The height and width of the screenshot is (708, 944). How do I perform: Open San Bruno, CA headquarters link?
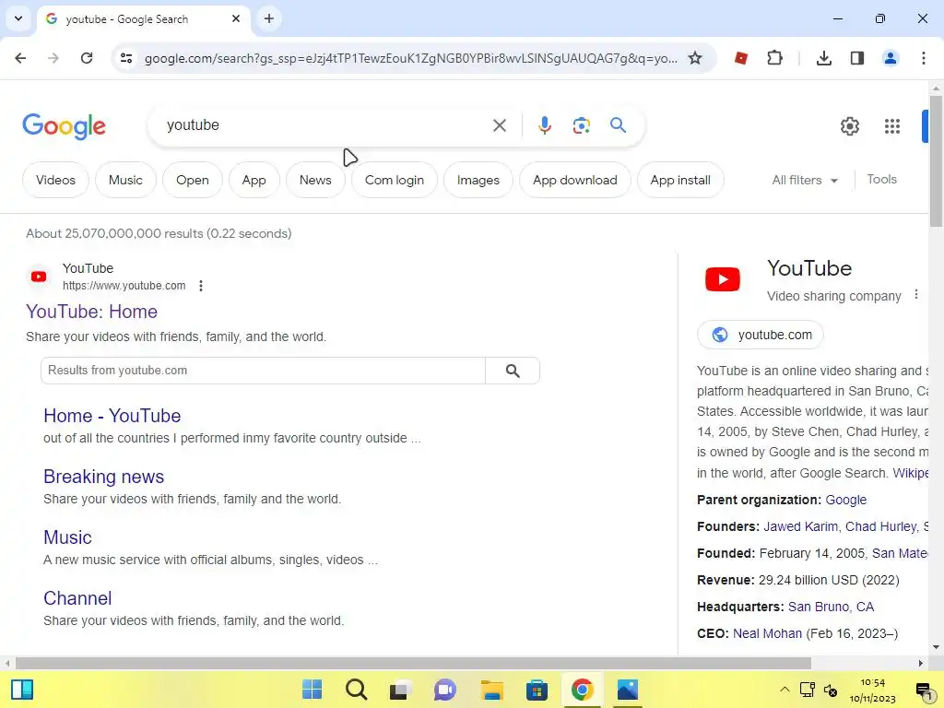click(x=831, y=607)
